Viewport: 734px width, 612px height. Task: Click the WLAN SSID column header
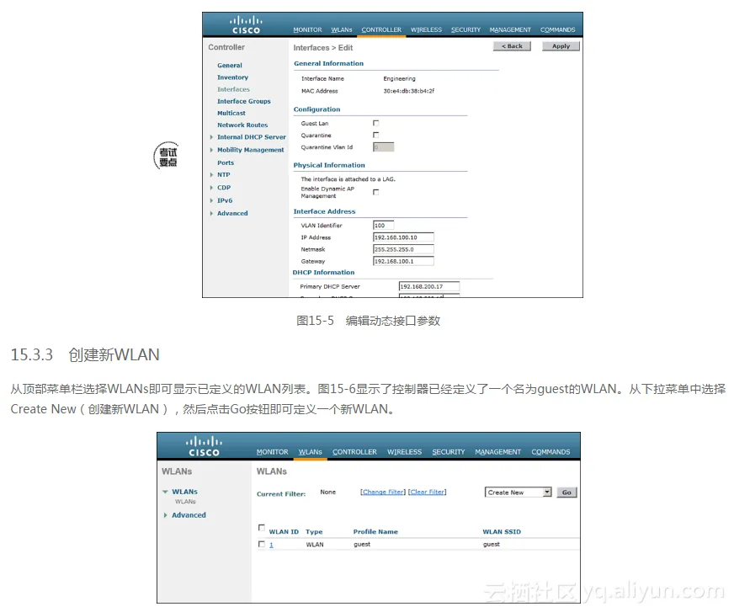click(x=502, y=532)
